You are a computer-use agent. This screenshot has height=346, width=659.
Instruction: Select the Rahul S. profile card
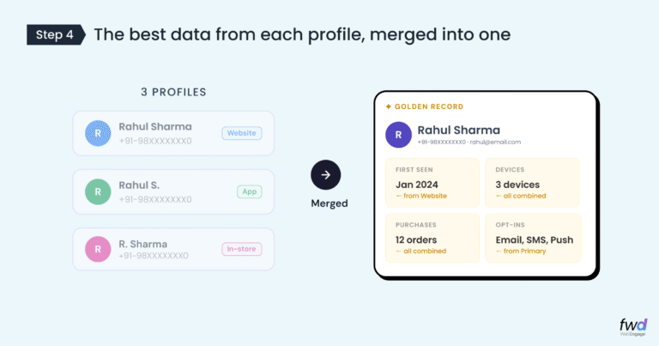(172, 191)
